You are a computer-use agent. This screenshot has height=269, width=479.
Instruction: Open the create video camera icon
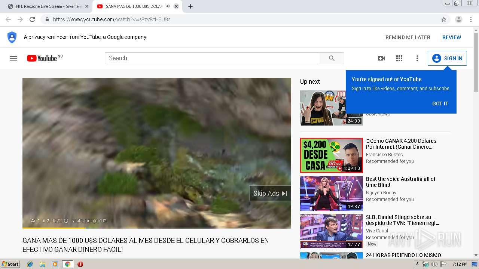(x=381, y=58)
